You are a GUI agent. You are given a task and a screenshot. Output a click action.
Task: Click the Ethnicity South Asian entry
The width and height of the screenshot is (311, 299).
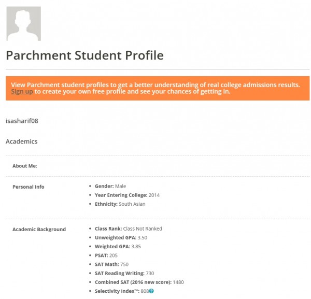tap(120, 204)
